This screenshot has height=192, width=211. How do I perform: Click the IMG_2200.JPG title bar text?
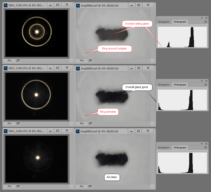(26, 131)
